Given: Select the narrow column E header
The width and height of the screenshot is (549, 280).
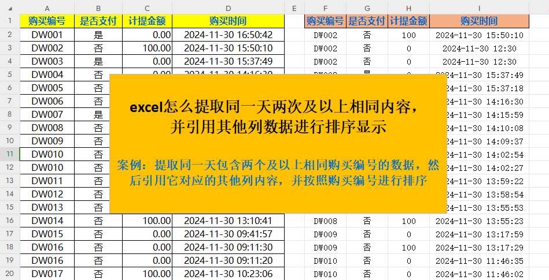Looking at the screenshot, I should pyautogui.click(x=294, y=9).
